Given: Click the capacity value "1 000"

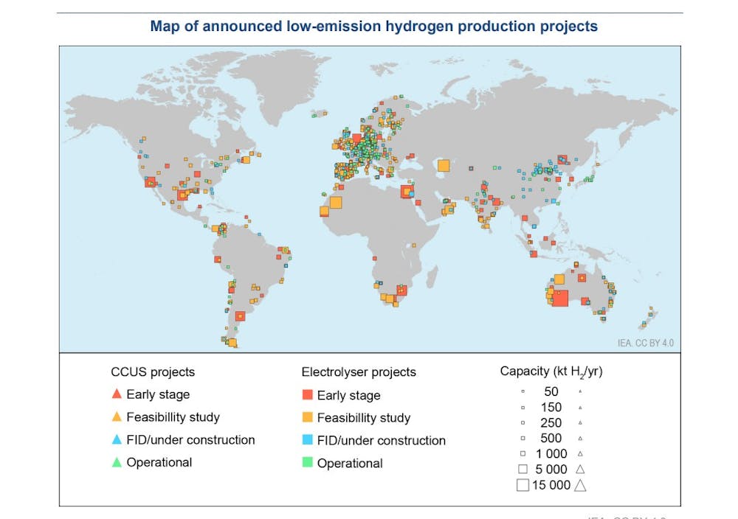Looking at the screenshot, I should pyautogui.click(x=551, y=453).
